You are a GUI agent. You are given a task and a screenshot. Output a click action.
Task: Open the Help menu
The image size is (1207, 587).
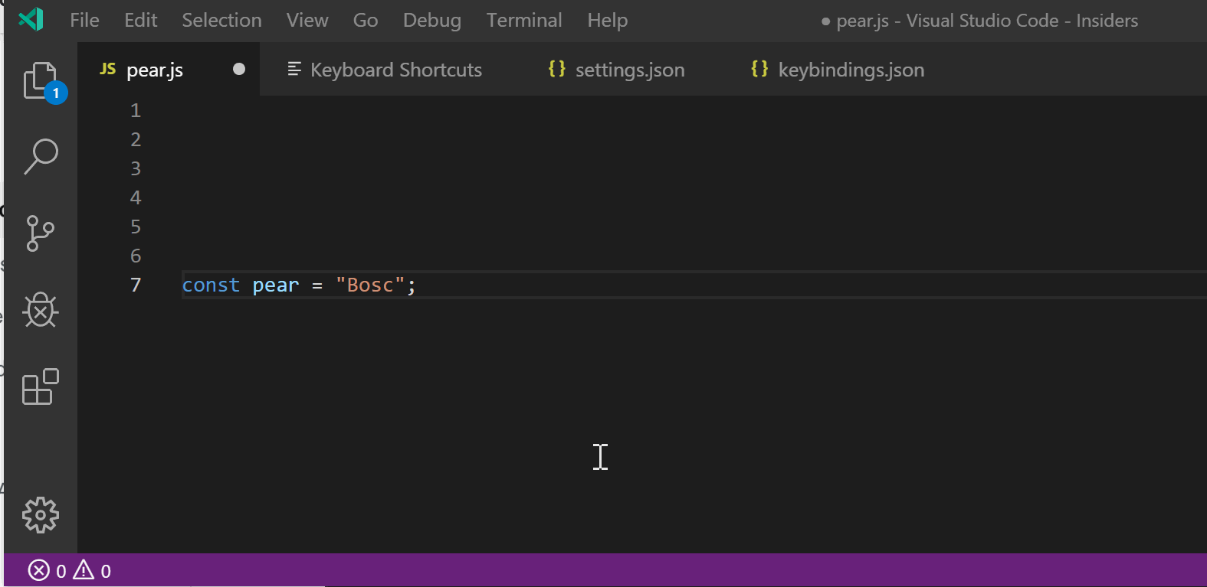[608, 20]
